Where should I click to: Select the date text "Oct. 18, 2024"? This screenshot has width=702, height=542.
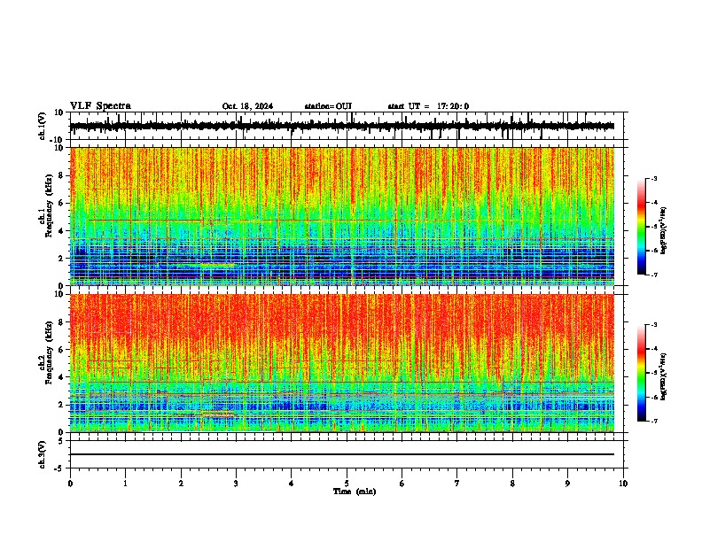[x=247, y=106]
